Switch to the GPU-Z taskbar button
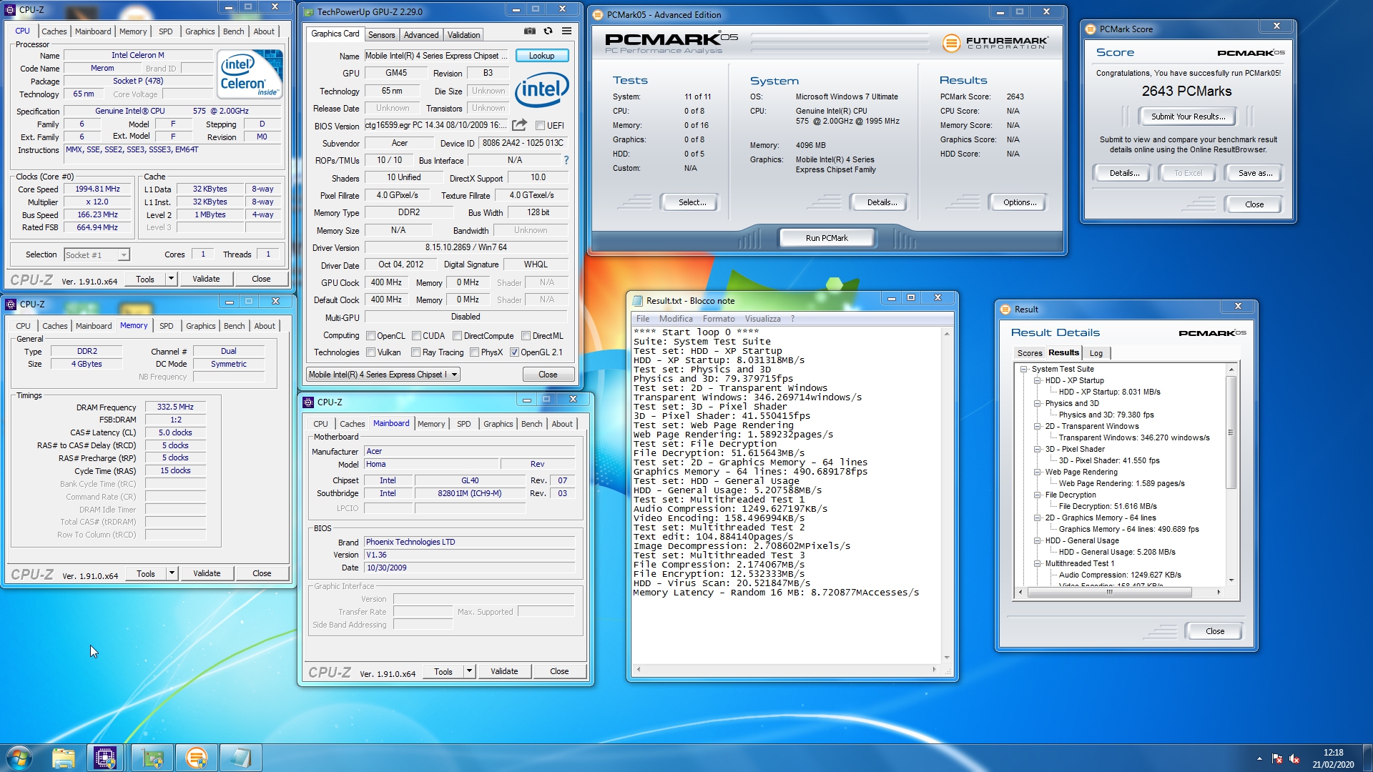The height and width of the screenshot is (772, 1373). coord(152,758)
